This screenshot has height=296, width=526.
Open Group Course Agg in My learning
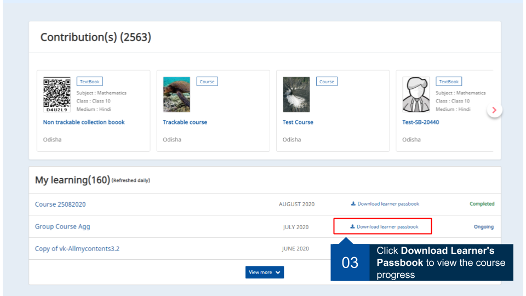(x=62, y=227)
